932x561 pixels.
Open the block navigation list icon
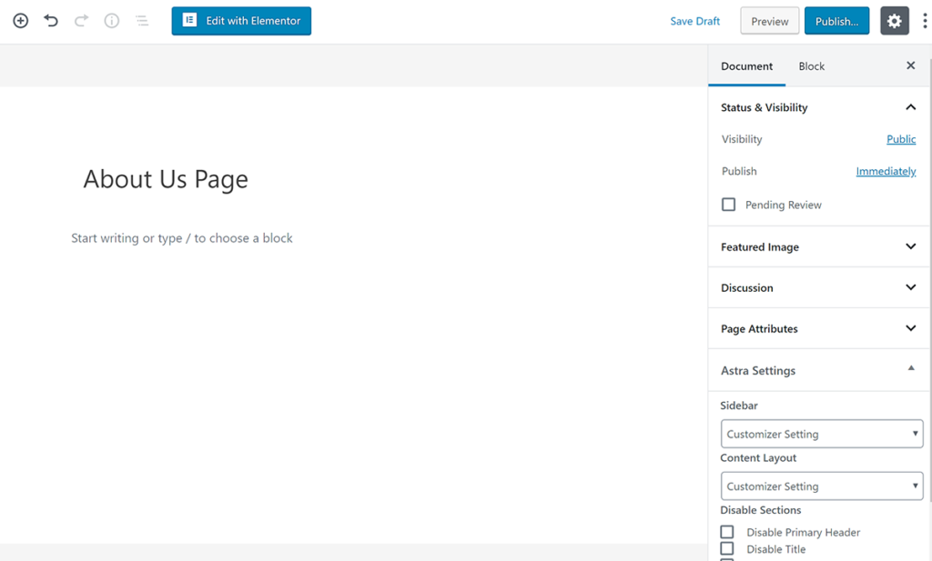pos(142,21)
